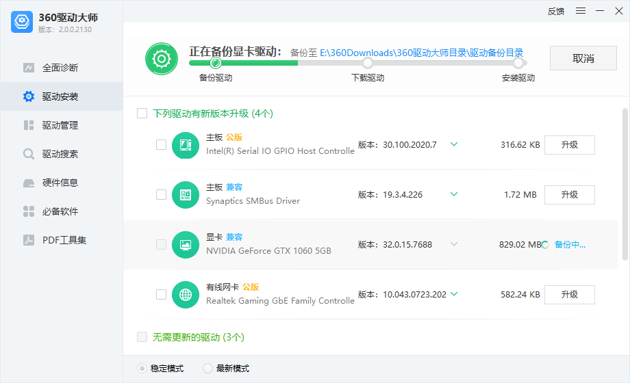Click the 反馈 feedback link
Viewport: 630px width, 383px height.
(x=555, y=11)
